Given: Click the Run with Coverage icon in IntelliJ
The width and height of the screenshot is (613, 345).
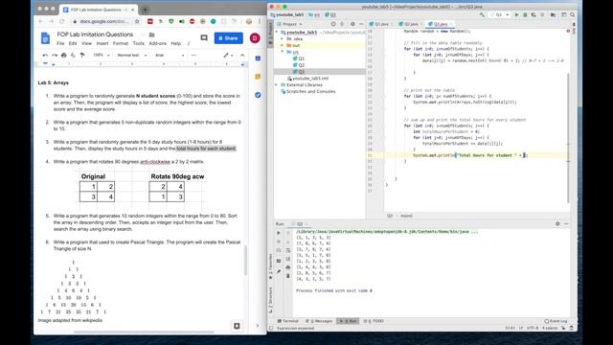Looking at the screenshot, I should click(x=534, y=15).
